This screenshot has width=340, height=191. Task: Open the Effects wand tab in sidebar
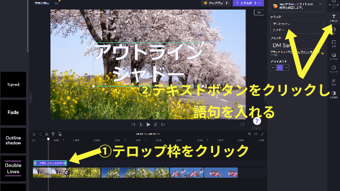[x=334, y=82]
